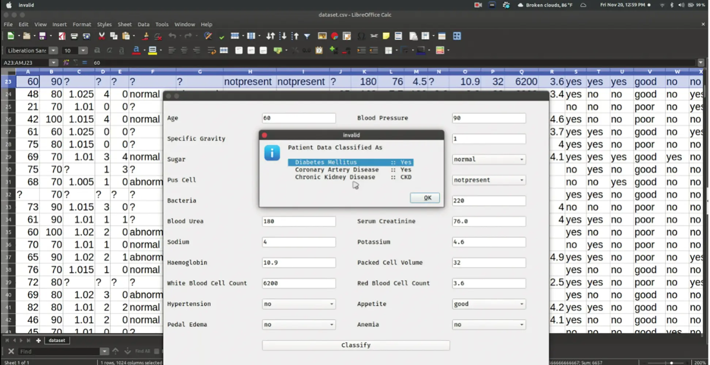Click Find All in find toolbar
This screenshot has height=365, width=710.
click(143, 351)
